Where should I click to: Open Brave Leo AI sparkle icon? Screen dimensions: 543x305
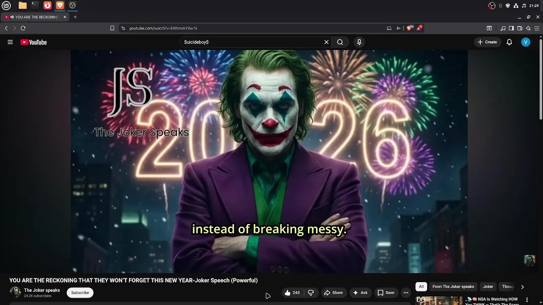[x=528, y=28]
